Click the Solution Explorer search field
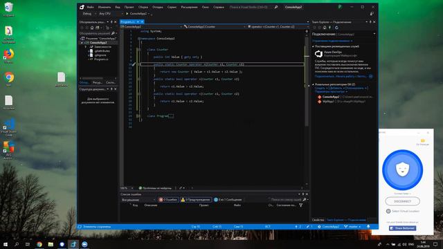 98,33
